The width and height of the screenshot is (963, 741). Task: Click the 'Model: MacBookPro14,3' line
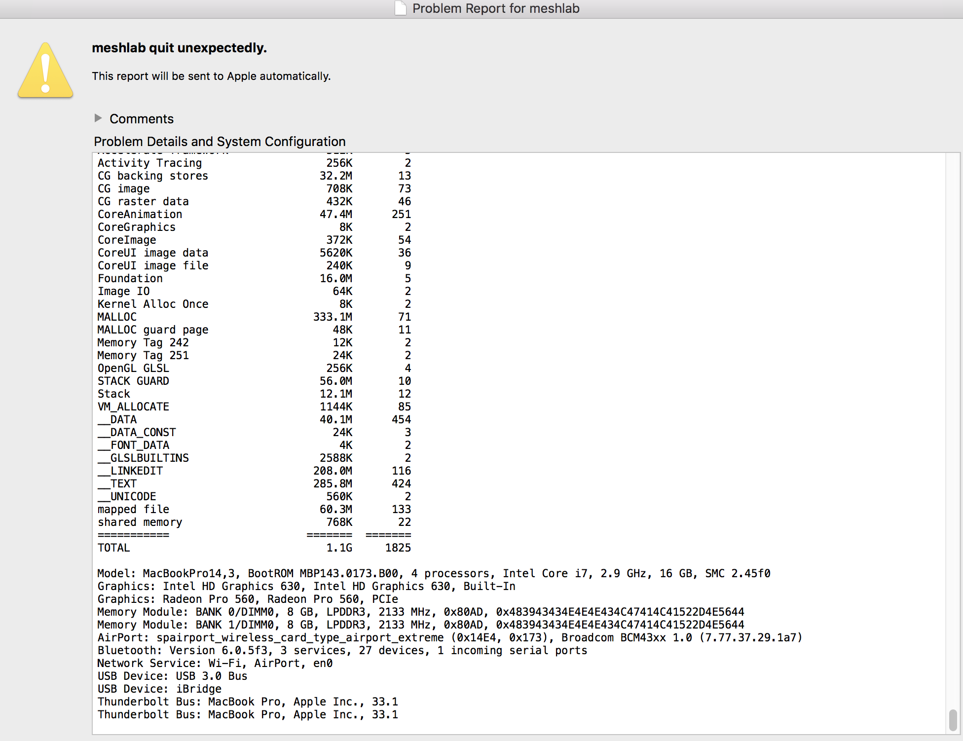(x=434, y=573)
